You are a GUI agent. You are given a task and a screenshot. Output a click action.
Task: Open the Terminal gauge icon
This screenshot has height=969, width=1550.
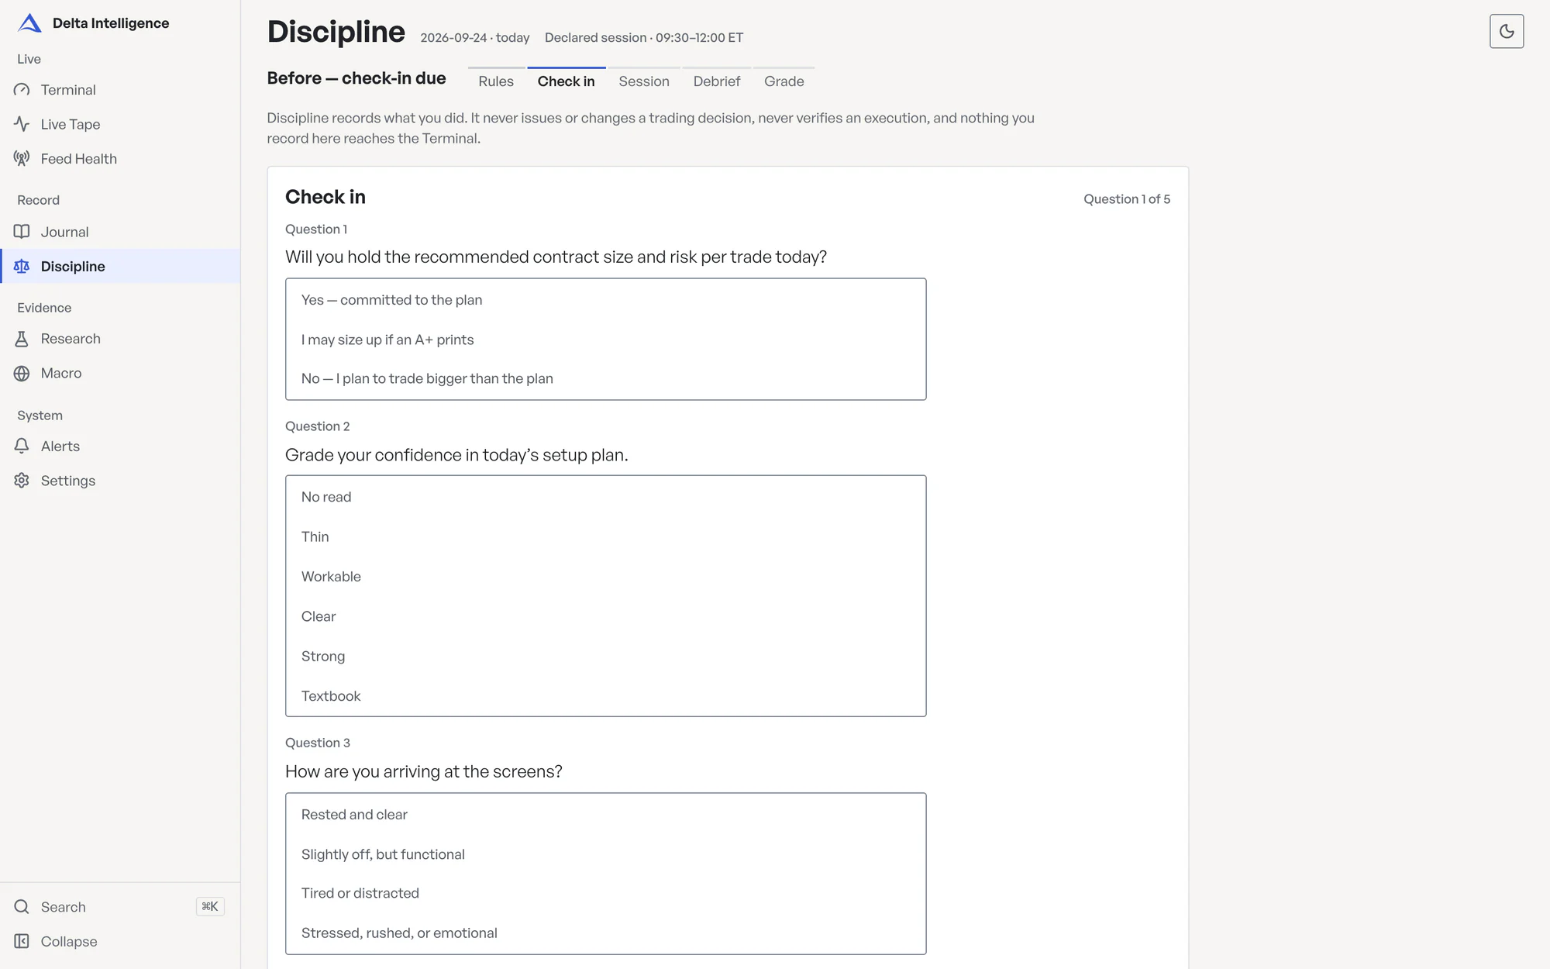pos(22,90)
